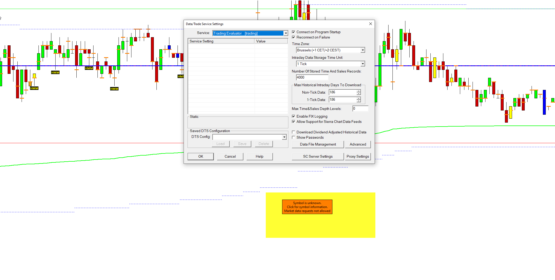
Task: Open Help for service settings
Action: click(259, 156)
